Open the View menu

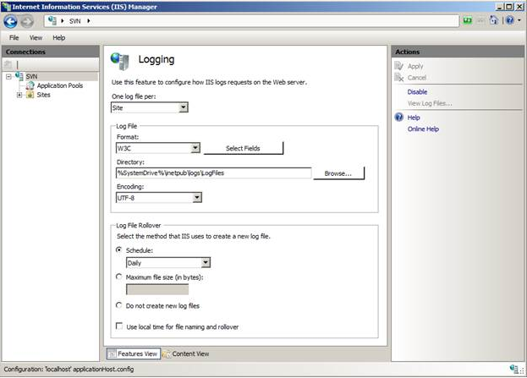[x=36, y=38]
